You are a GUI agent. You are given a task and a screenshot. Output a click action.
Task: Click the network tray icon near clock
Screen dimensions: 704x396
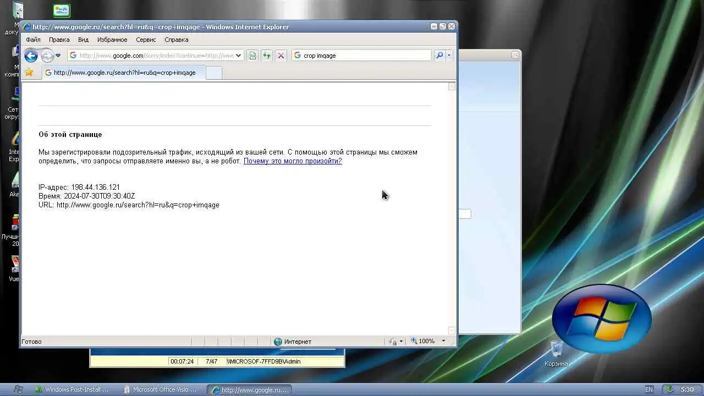(x=670, y=389)
